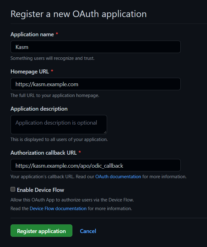Click the 'Register a new OAuth application' heading
Viewport: 207px width, 247px height.
tap(79, 14)
